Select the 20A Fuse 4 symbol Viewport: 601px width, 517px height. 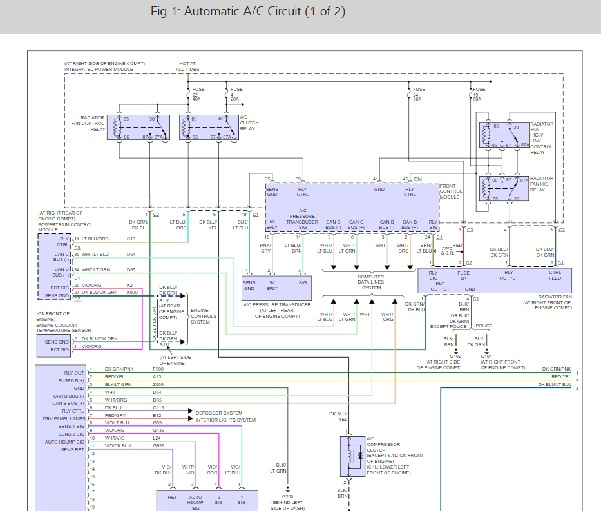[x=225, y=92]
